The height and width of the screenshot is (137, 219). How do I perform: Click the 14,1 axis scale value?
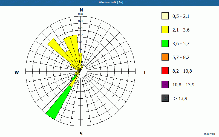[80, 28]
